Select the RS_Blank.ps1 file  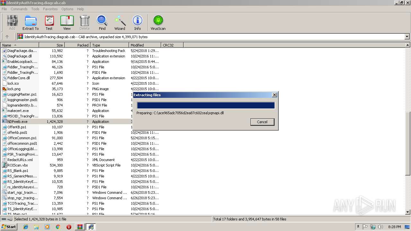tap(18, 171)
